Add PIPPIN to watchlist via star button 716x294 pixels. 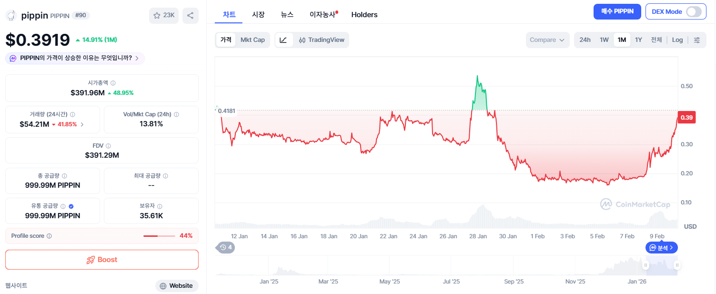(164, 15)
